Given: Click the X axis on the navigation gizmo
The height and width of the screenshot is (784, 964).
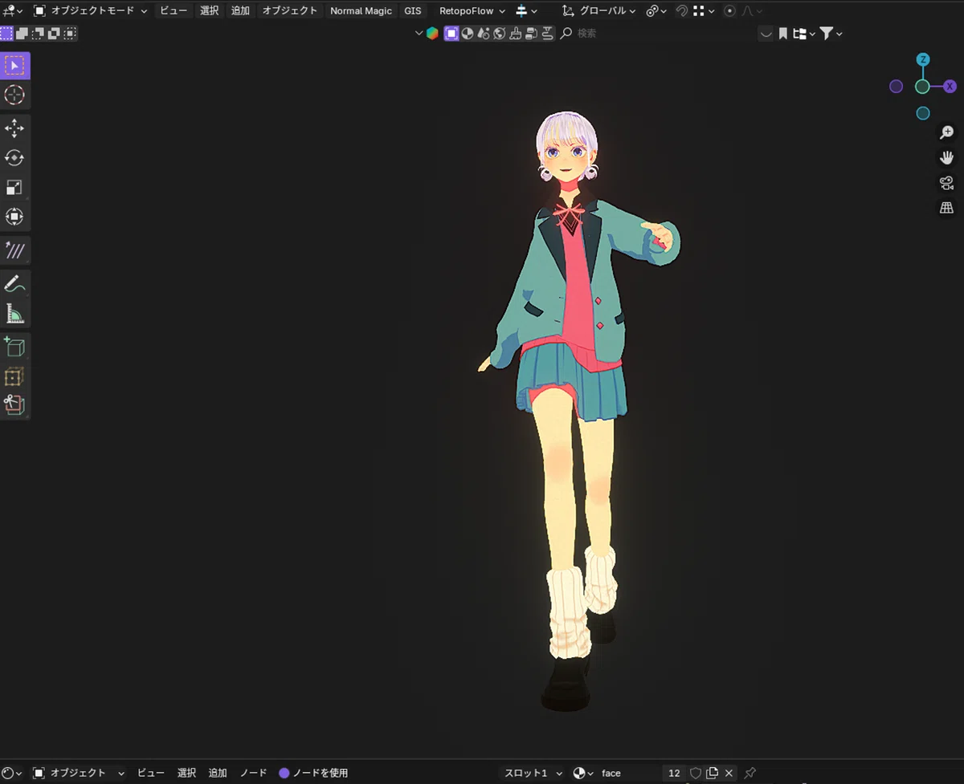Looking at the screenshot, I should pyautogui.click(x=950, y=87).
